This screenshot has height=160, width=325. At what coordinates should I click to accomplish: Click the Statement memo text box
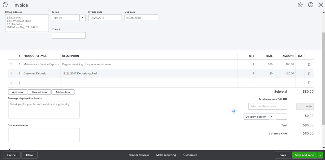[44, 135]
